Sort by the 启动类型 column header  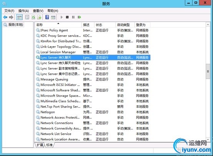(125, 25)
